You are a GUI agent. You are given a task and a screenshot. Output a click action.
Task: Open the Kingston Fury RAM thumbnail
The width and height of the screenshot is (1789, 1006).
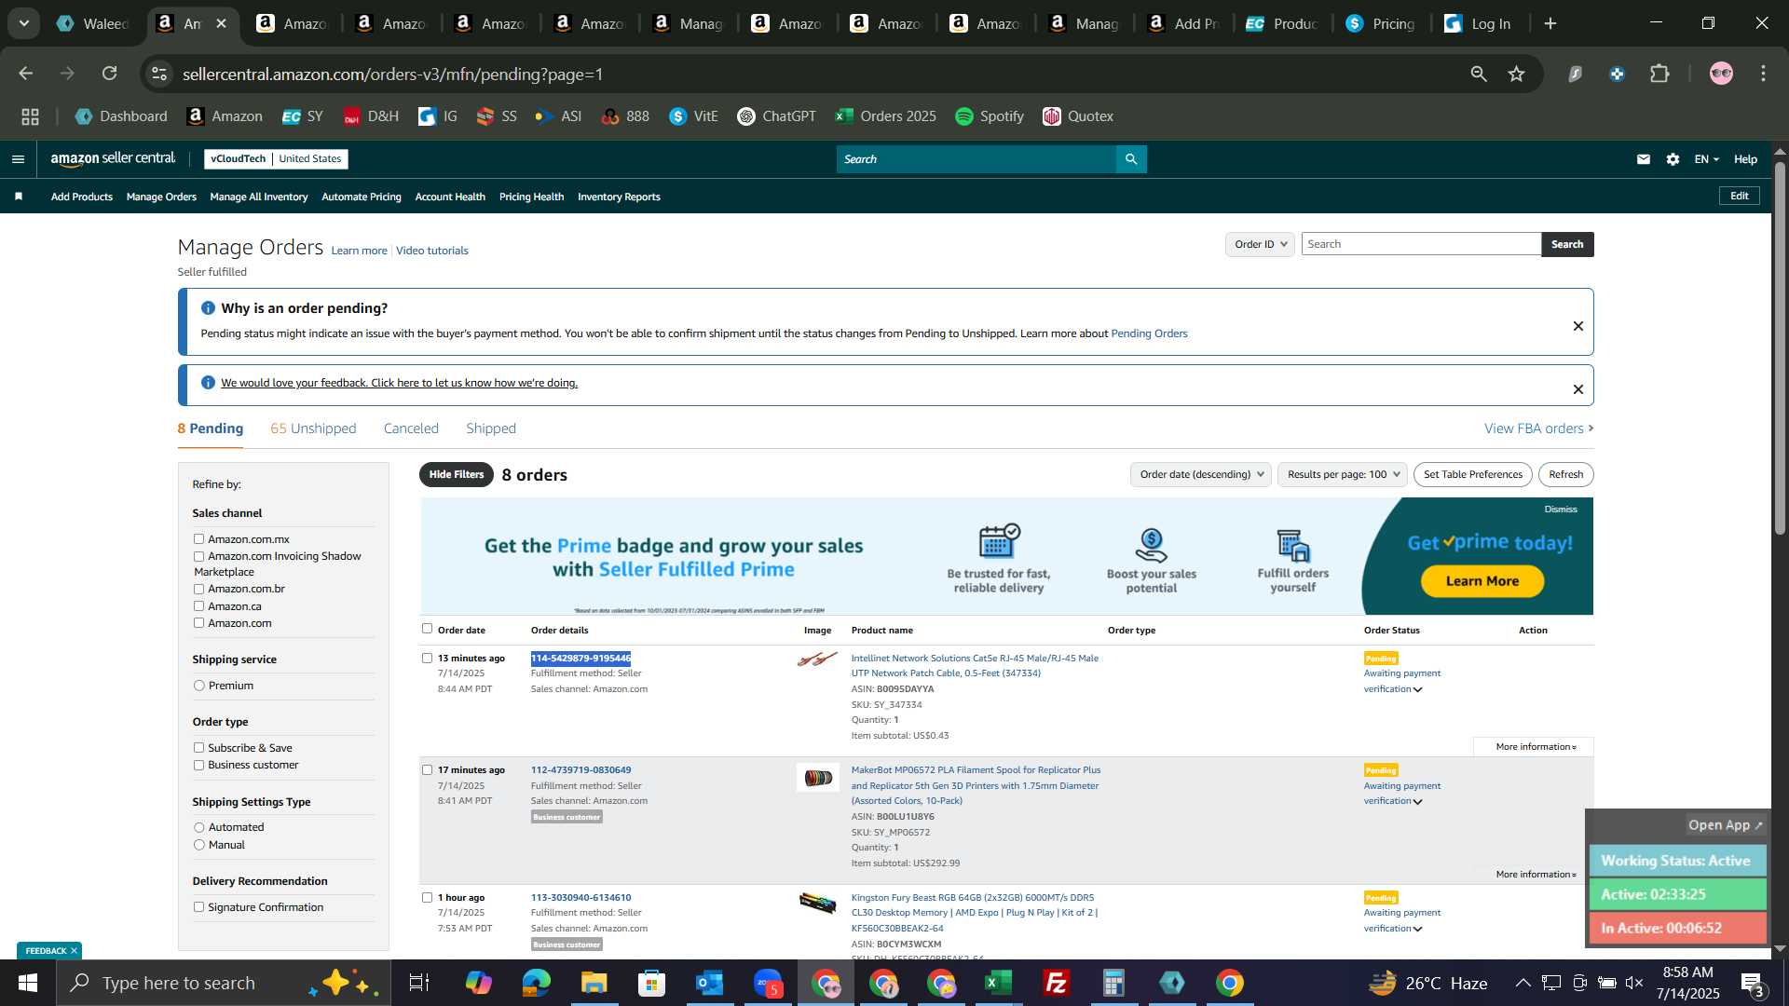pos(817,903)
